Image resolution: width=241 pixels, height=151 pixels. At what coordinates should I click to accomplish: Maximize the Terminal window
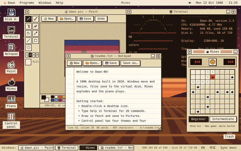pyautogui.click(x=233, y=12)
